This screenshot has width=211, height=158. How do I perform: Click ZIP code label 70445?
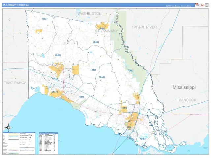point(102,77)
